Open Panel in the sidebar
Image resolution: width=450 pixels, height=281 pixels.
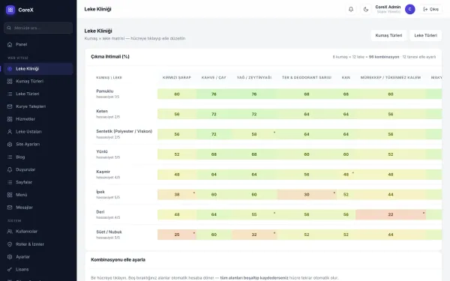pos(38,44)
